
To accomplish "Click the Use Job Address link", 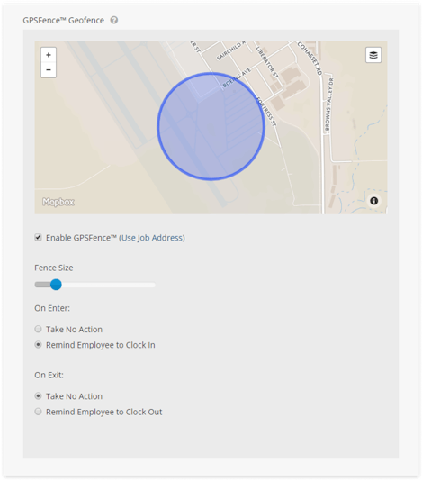I will point(152,238).
